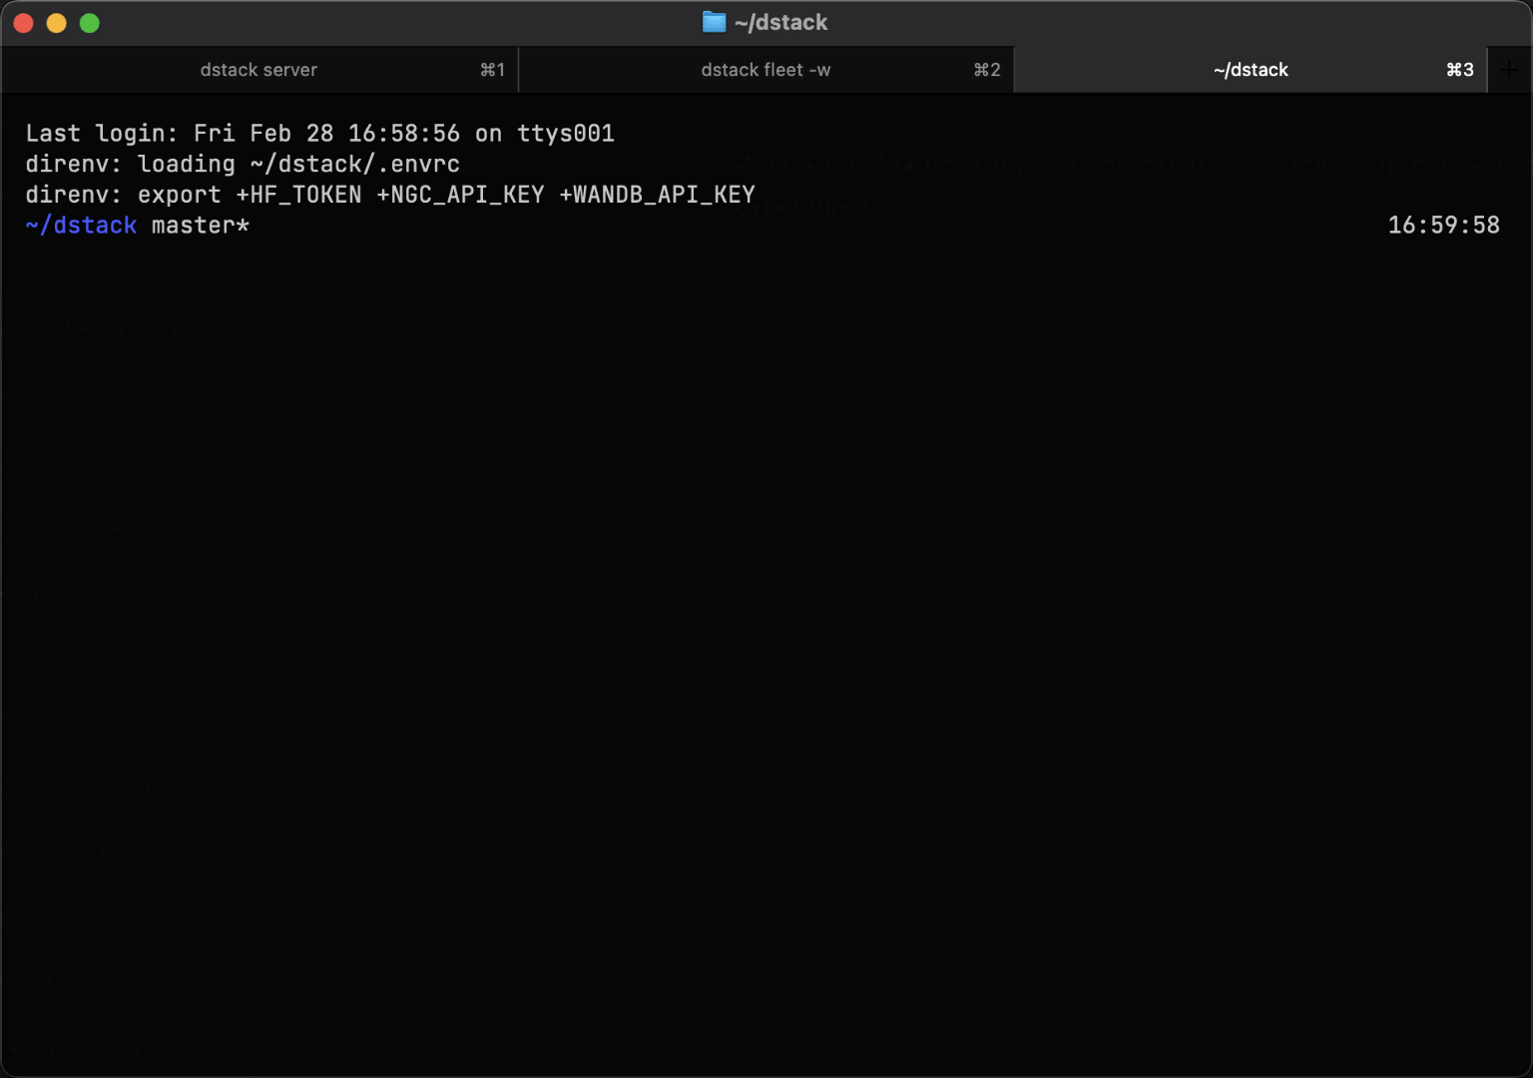Switch to the dstack fleet -w tab
The width and height of the screenshot is (1533, 1078).
pyautogui.click(x=766, y=70)
